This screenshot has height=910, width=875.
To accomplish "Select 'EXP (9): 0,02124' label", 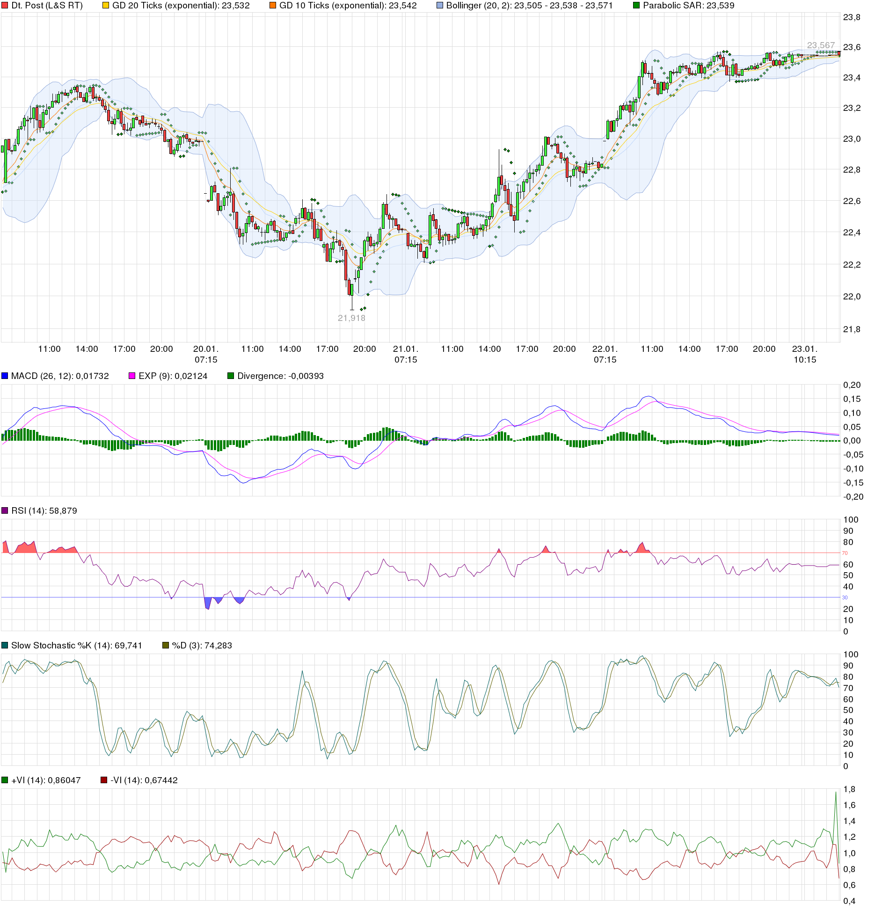I will pos(173,376).
